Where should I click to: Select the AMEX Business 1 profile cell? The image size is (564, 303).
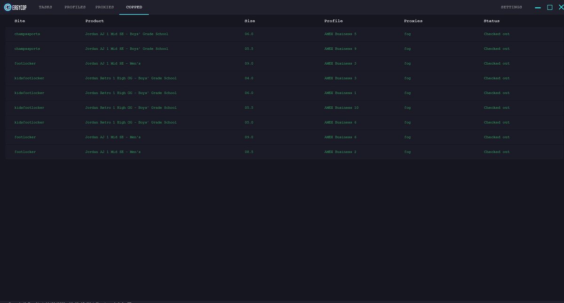[340, 93]
